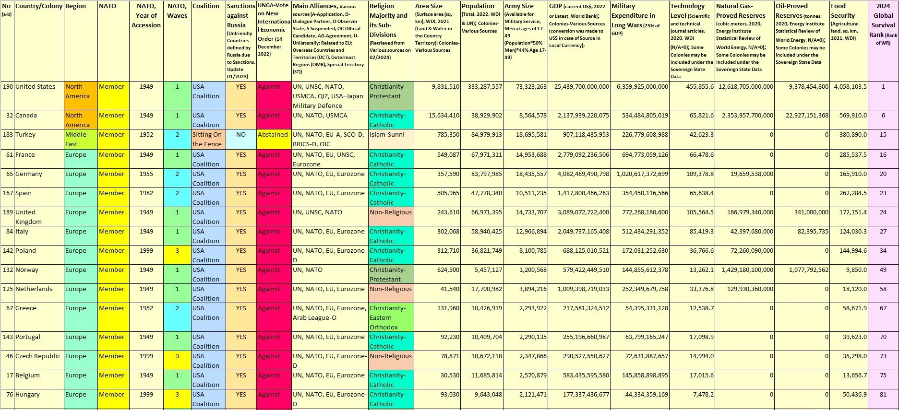The image size is (899, 410).
Task: Click Hungary survival rank '81'
Action: click(883, 399)
